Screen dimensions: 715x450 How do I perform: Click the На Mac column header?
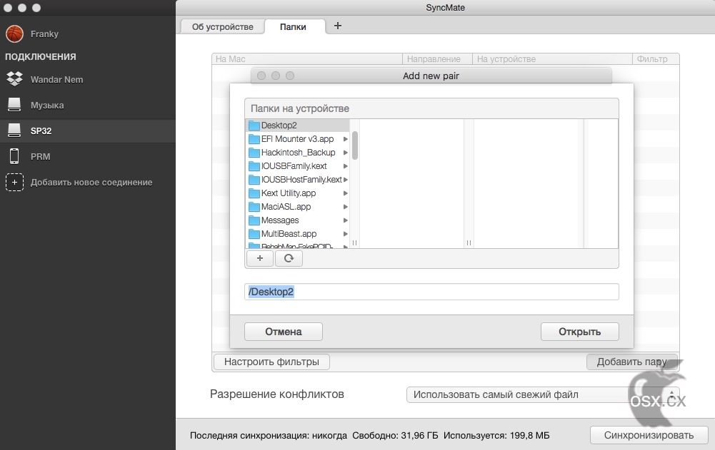point(307,58)
